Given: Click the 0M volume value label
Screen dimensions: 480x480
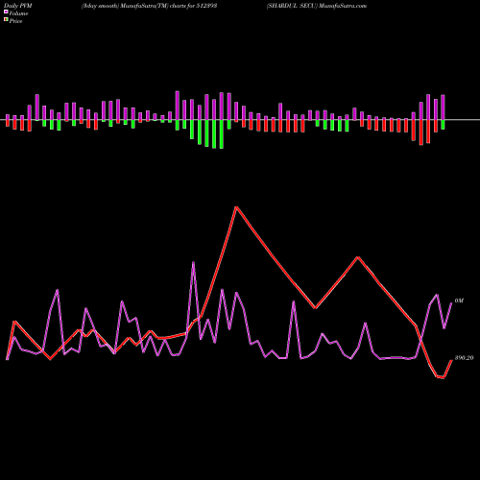Looking at the screenshot, I should pyautogui.click(x=459, y=300).
